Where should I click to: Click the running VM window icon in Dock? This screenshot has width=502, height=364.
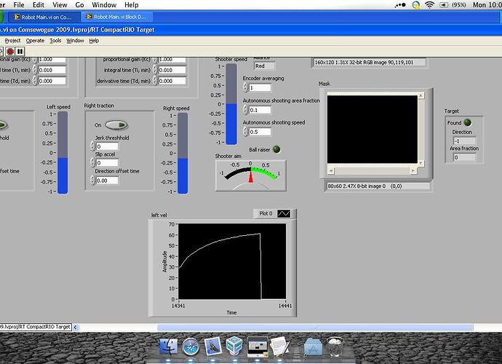coord(258,347)
